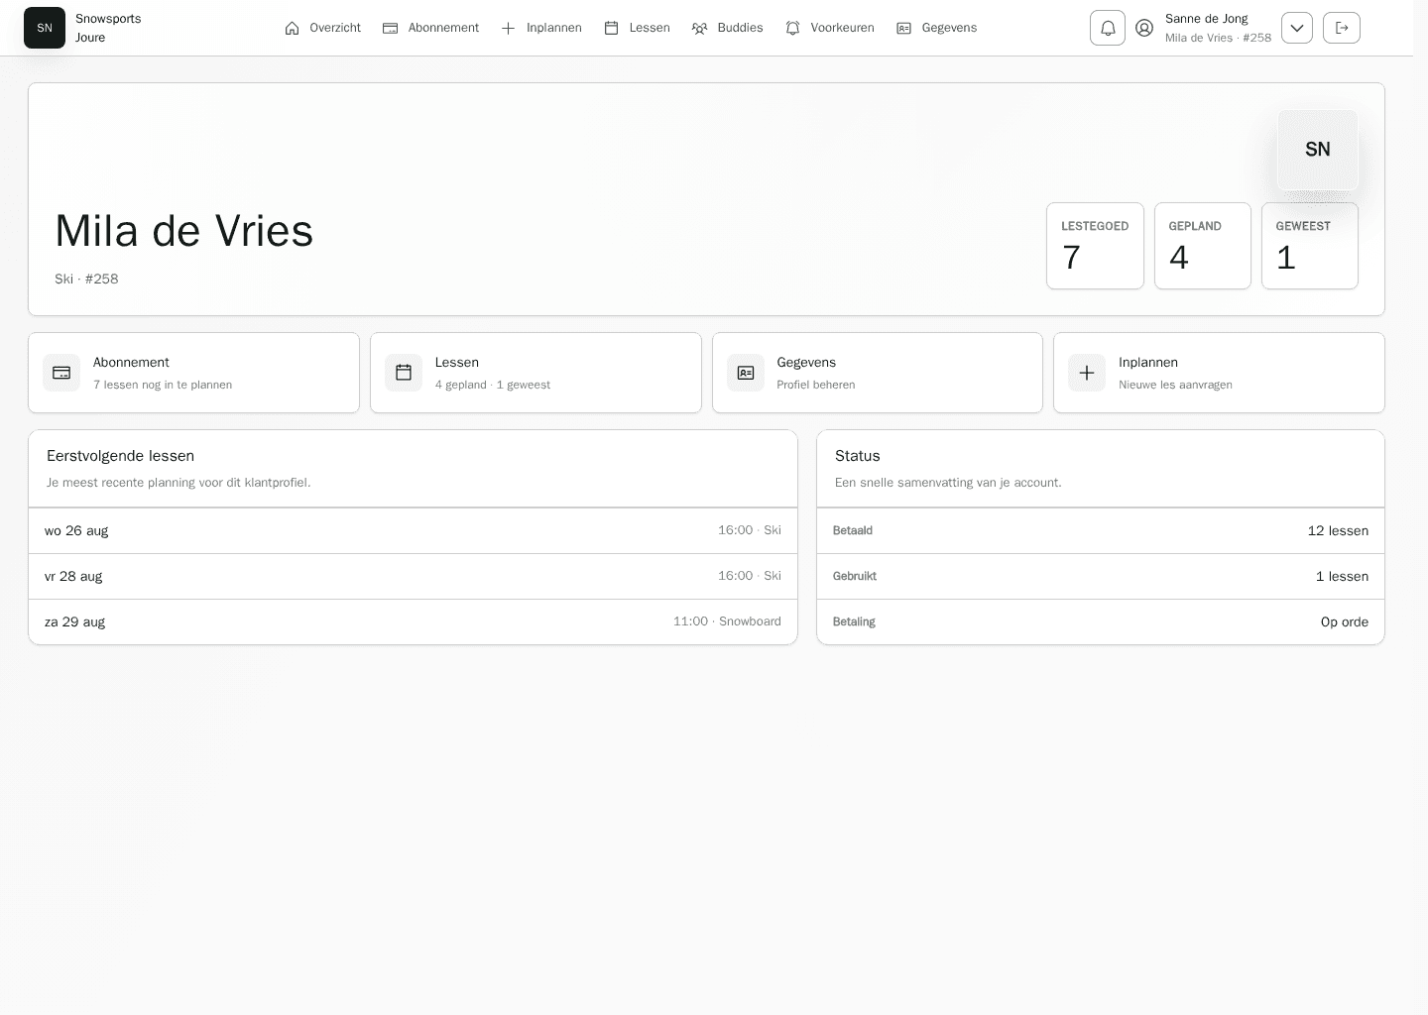Open the Geweest 1 stat card
This screenshot has width=1428, height=1015.
pyautogui.click(x=1310, y=246)
